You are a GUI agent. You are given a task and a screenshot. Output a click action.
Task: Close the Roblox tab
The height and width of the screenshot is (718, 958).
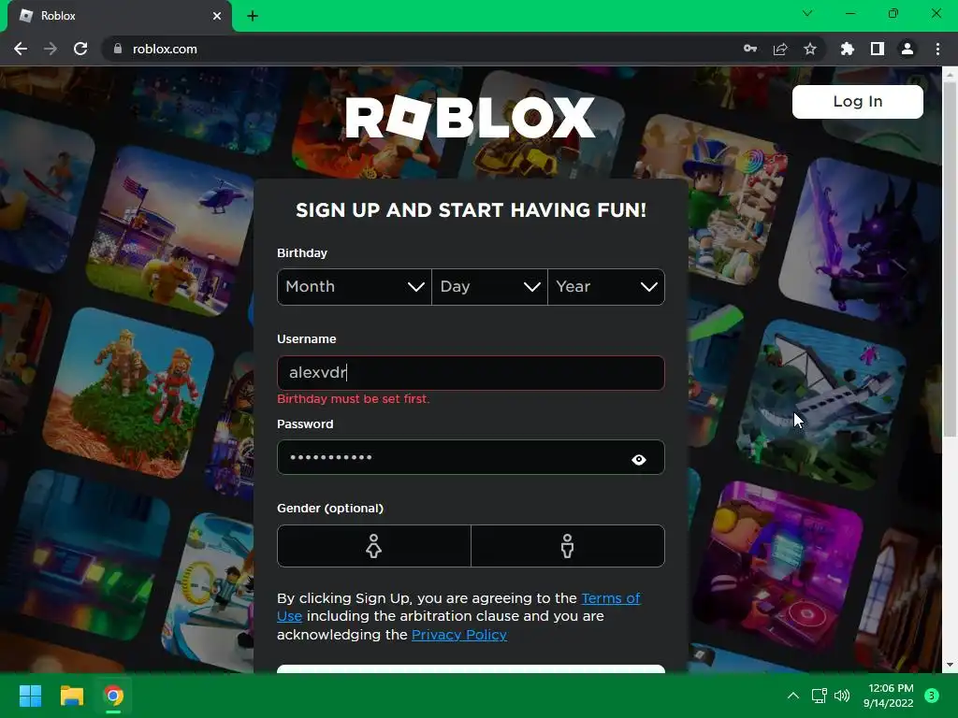pos(217,16)
